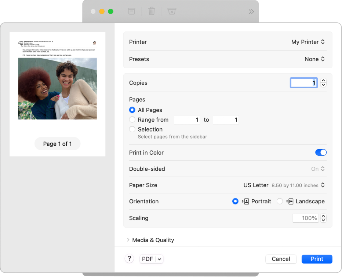342x277 pixels.
Task: Click the Print button
Action: coord(316,259)
